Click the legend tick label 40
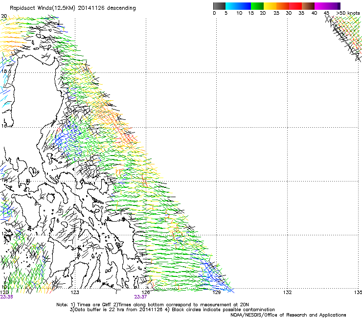Viewport: 362px width, 318px height. tap(314, 13)
